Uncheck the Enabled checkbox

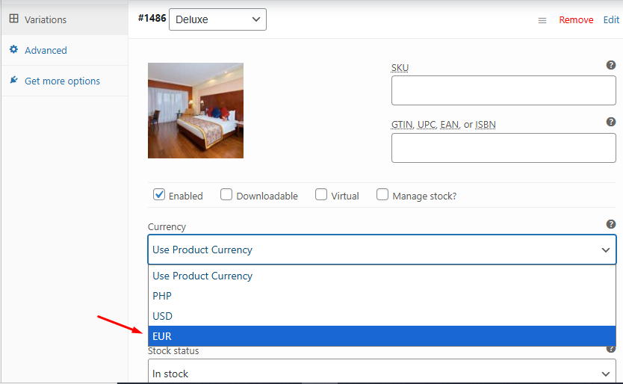pyautogui.click(x=159, y=195)
